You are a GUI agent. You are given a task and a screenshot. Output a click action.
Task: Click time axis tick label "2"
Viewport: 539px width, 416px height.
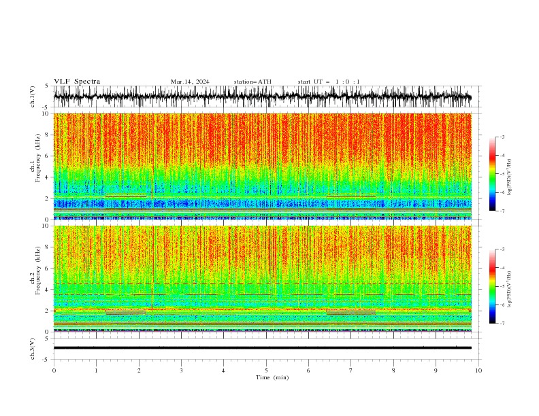pyautogui.click(x=139, y=370)
